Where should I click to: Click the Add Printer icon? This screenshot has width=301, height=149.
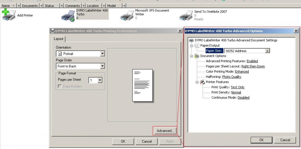[9, 15]
